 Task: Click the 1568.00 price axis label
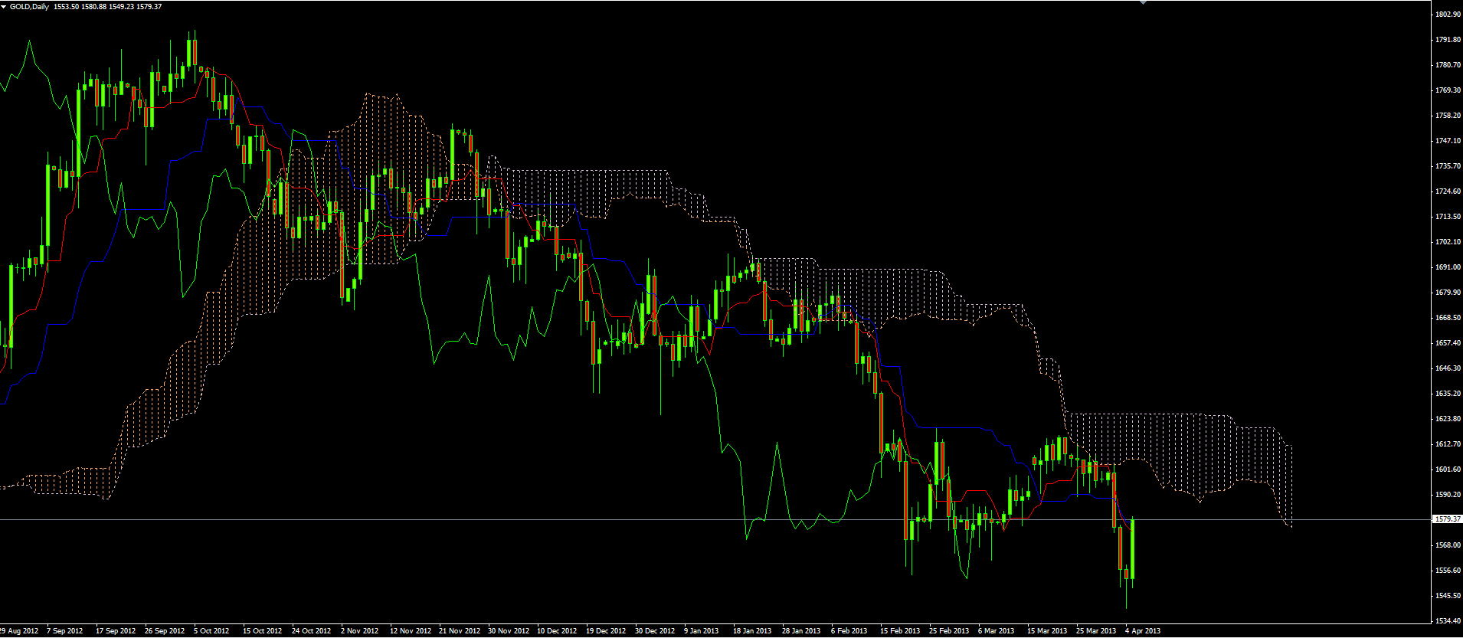coord(1447,545)
